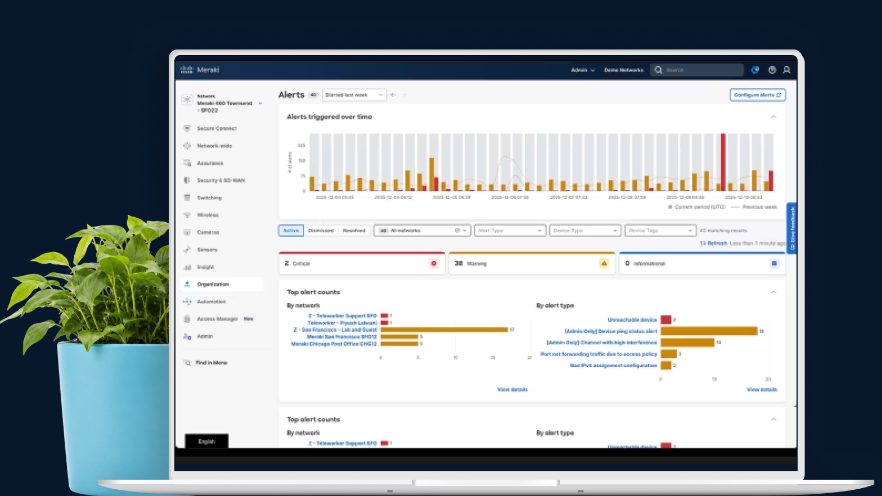The height and width of the screenshot is (496, 882).
Task: Open the All networks dropdown
Action: (422, 231)
